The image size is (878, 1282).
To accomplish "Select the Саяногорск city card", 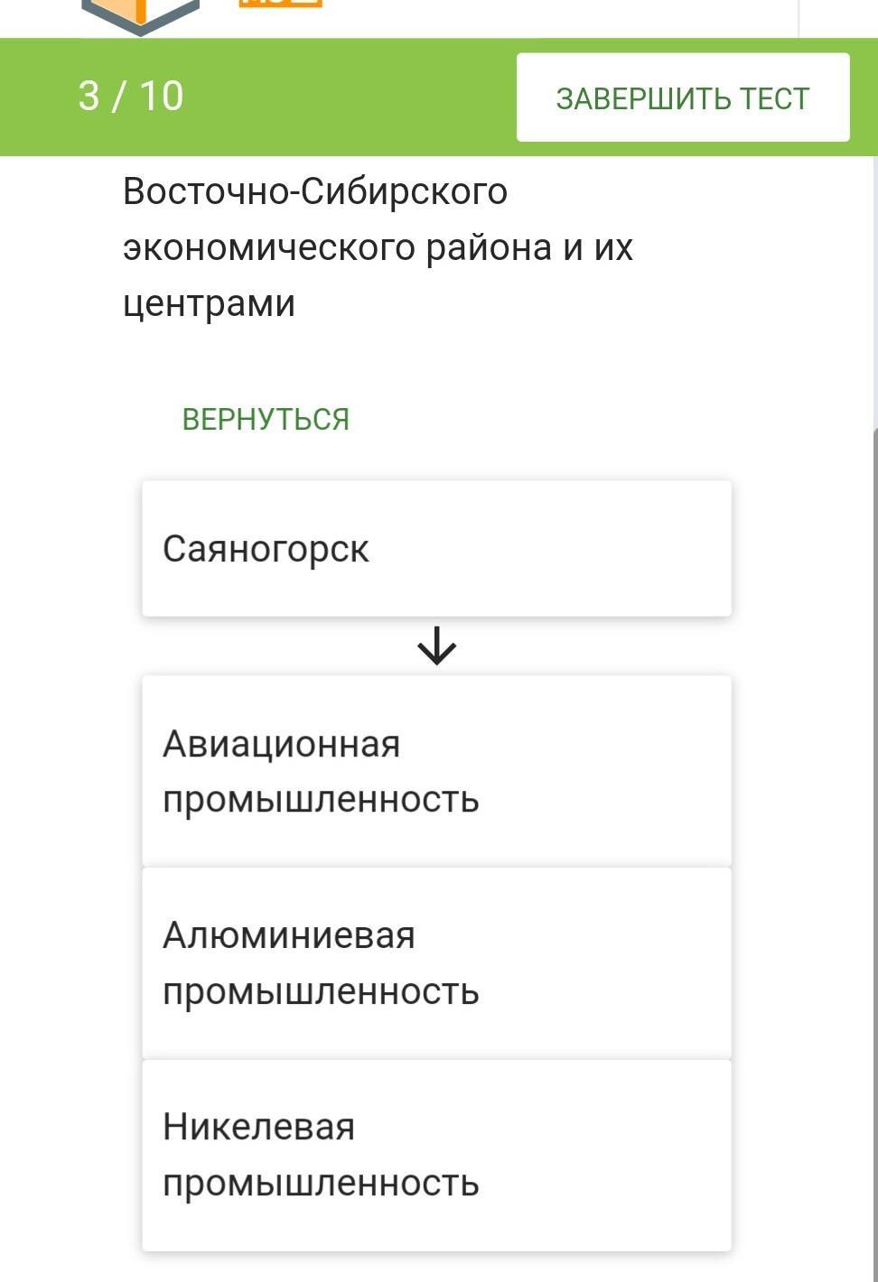I will [x=436, y=549].
